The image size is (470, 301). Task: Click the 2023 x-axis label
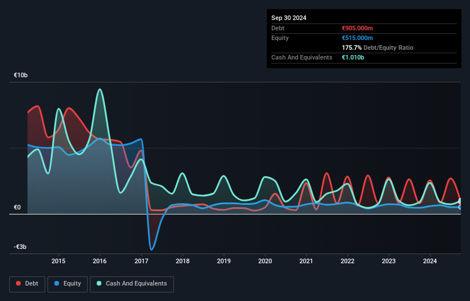[389, 261]
